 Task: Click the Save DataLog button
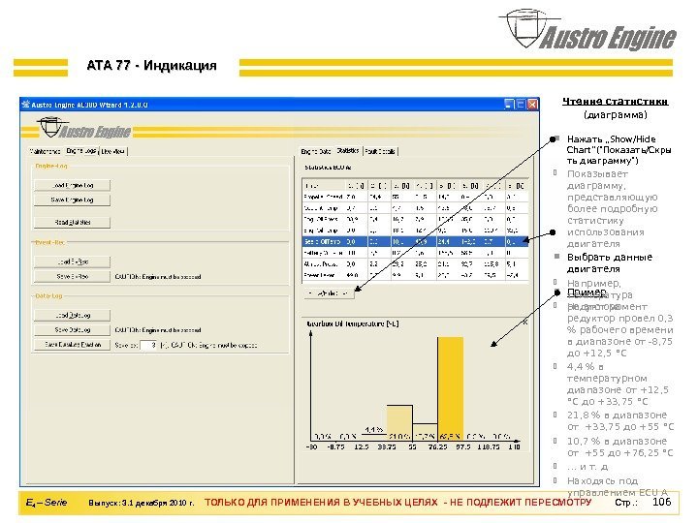click(72, 329)
